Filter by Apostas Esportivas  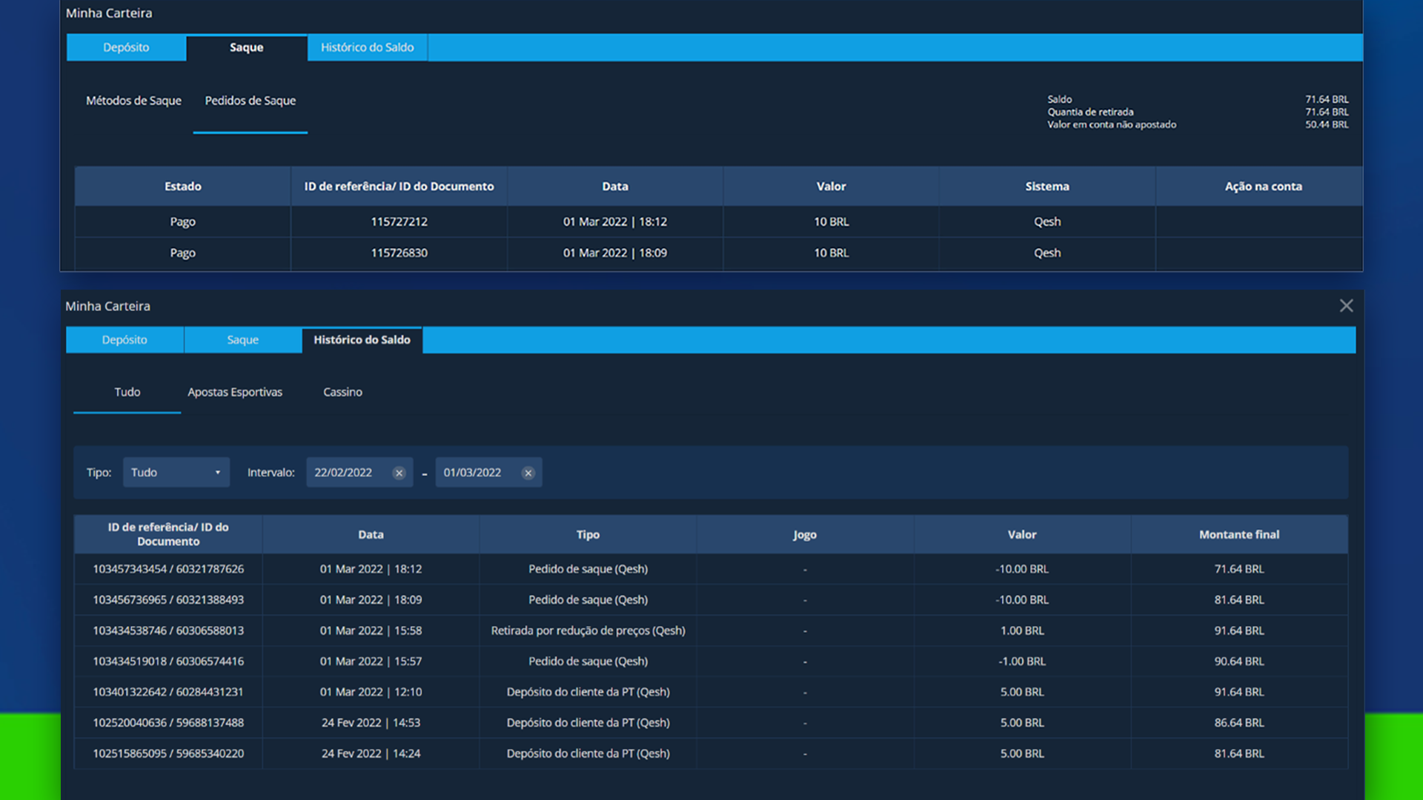tap(234, 392)
